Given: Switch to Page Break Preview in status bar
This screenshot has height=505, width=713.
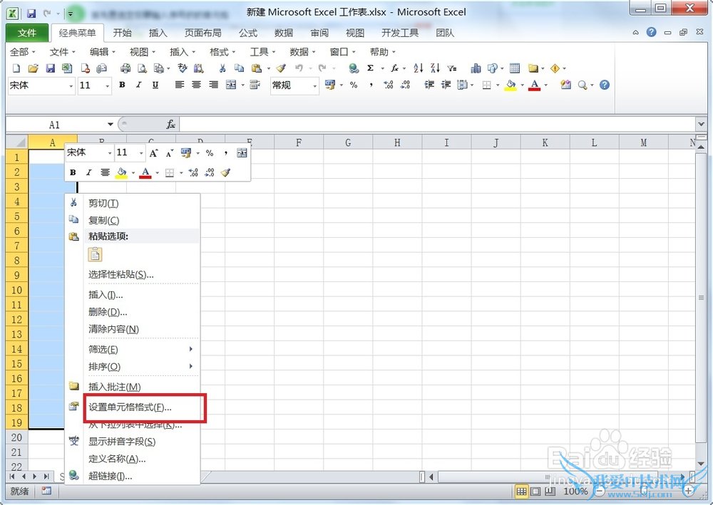Looking at the screenshot, I should [x=550, y=491].
